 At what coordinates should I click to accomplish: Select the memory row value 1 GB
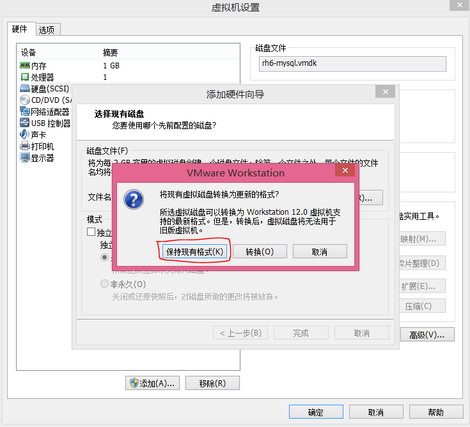point(111,65)
